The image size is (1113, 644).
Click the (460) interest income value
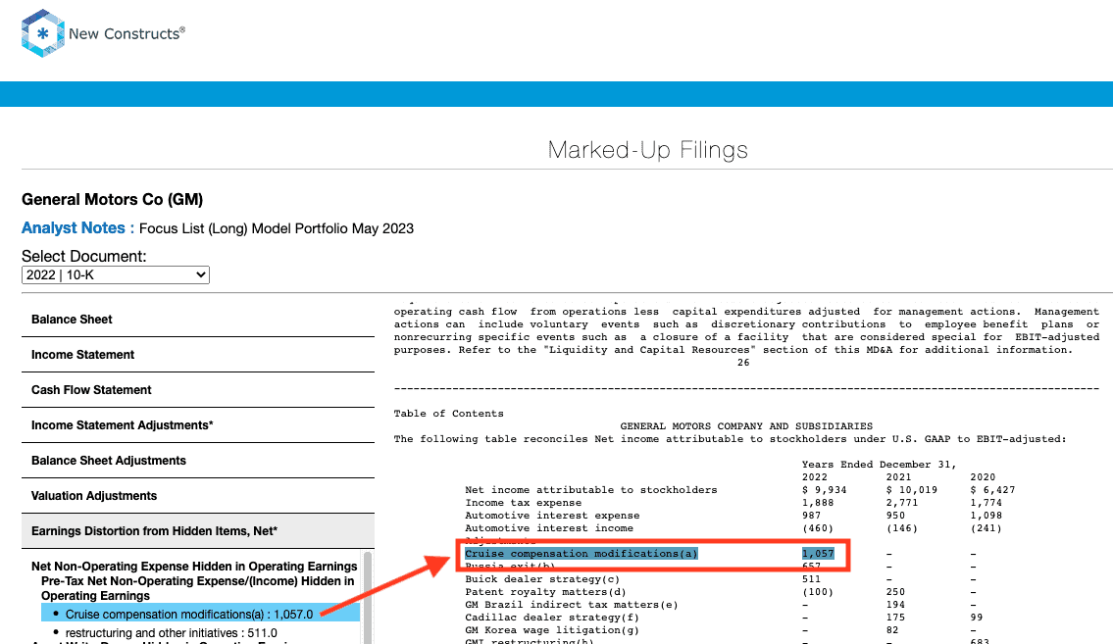pyautogui.click(x=818, y=528)
